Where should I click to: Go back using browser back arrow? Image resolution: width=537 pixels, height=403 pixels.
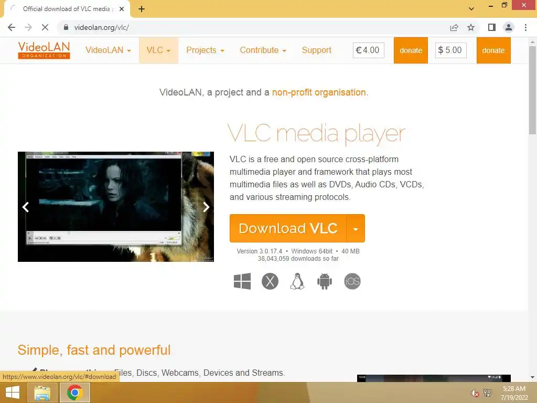12,27
